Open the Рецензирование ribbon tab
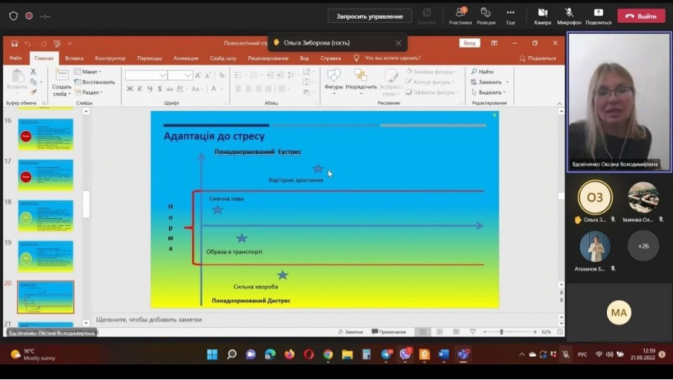Viewport: 673px width, 380px height. pos(268,58)
